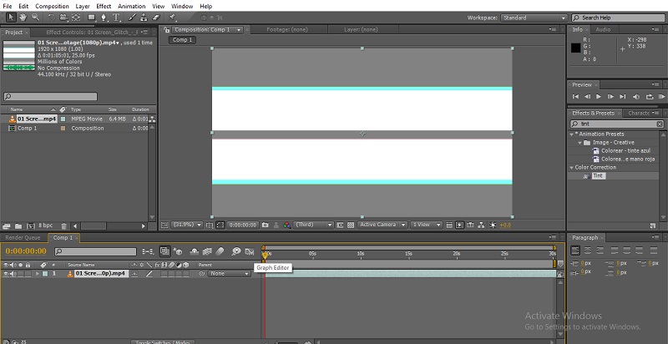Create a new folder in Project panel
Viewport: 668px width, 344px height.
pyautogui.click(x=18, y=226)
